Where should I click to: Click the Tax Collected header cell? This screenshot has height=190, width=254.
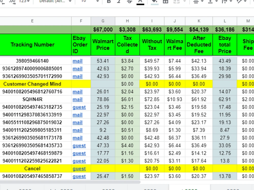[x=127, y=45]
